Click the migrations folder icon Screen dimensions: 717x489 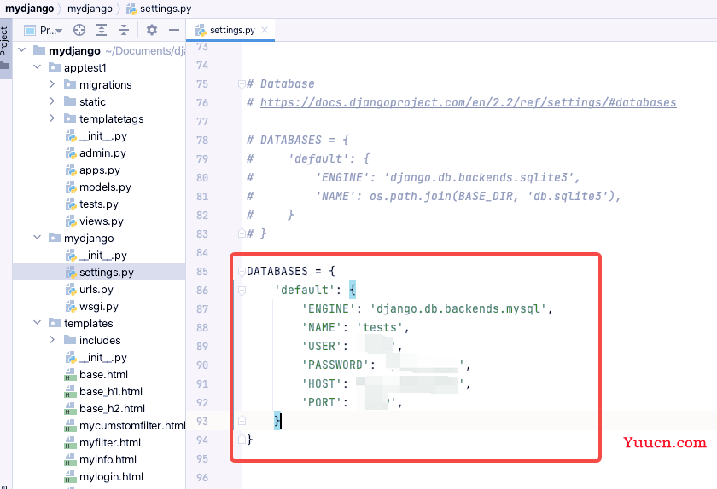70,84
